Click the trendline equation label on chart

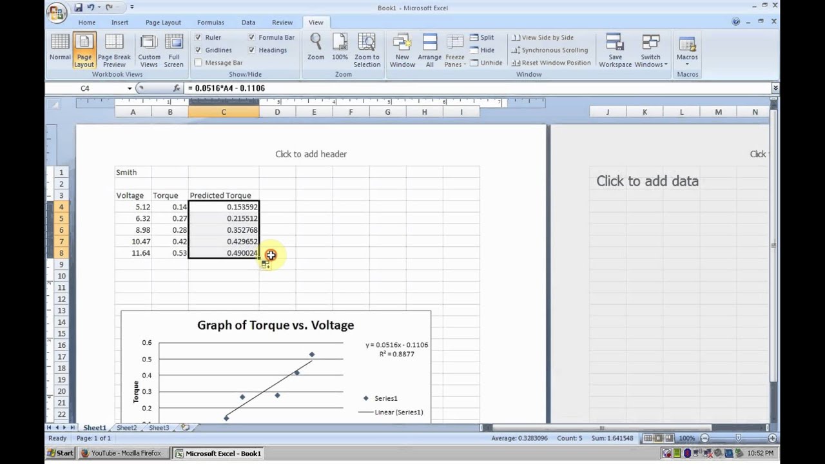[396, 349]
